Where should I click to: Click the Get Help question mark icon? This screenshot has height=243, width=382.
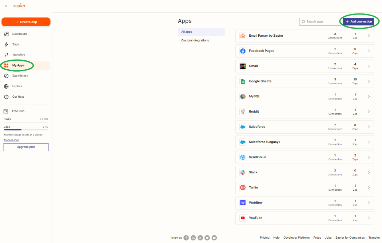(x=6, y=97)
